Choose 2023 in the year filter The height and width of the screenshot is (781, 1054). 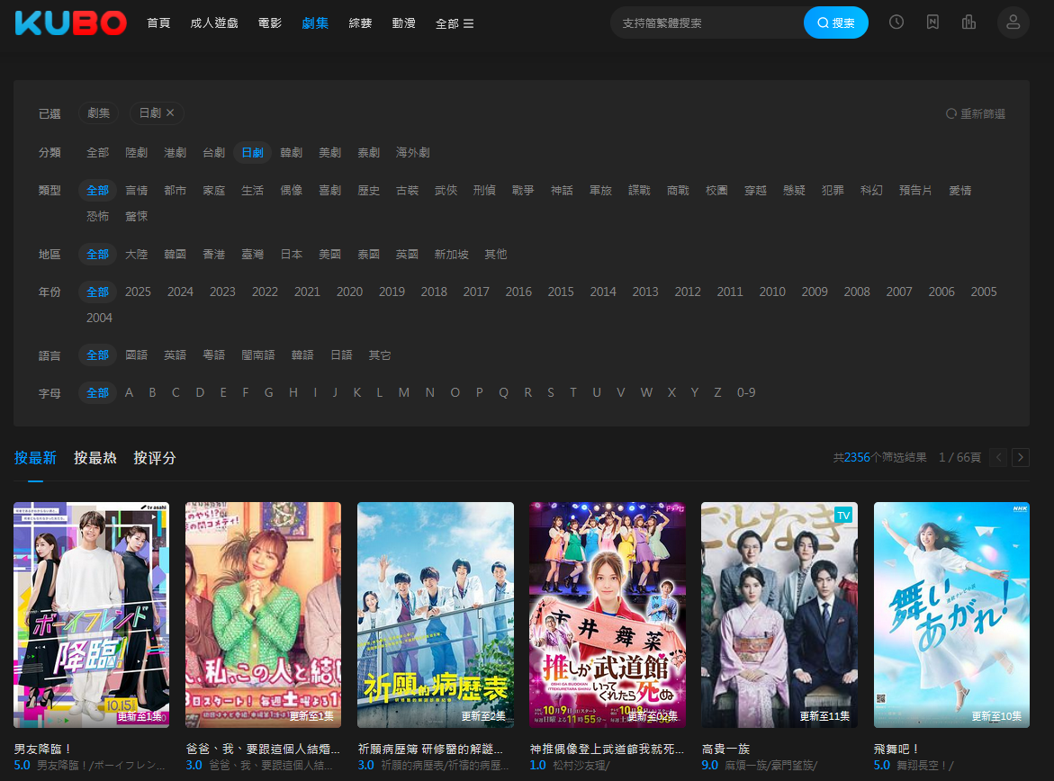(222, 292)
